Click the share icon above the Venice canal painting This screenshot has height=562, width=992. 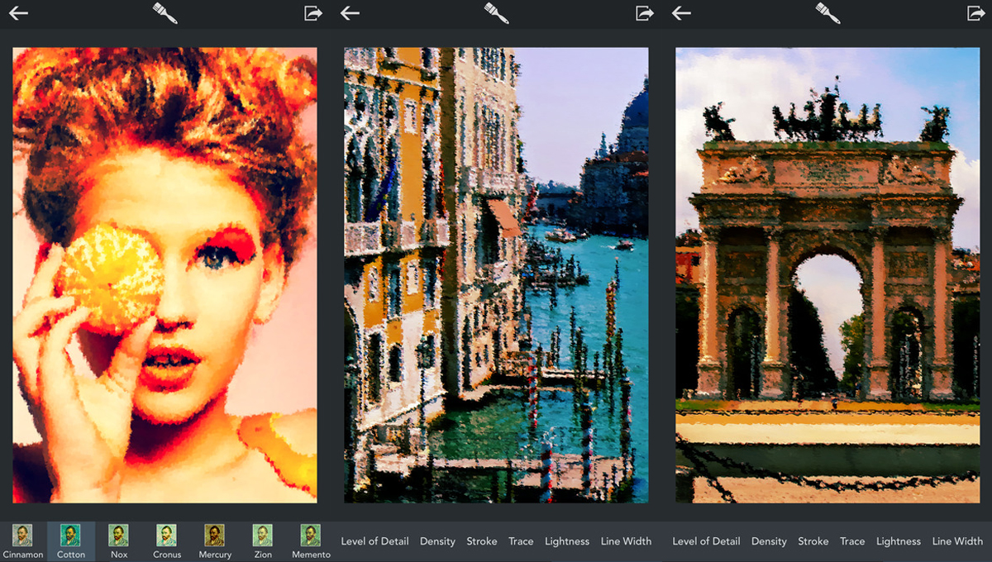(x=644, y=13)
